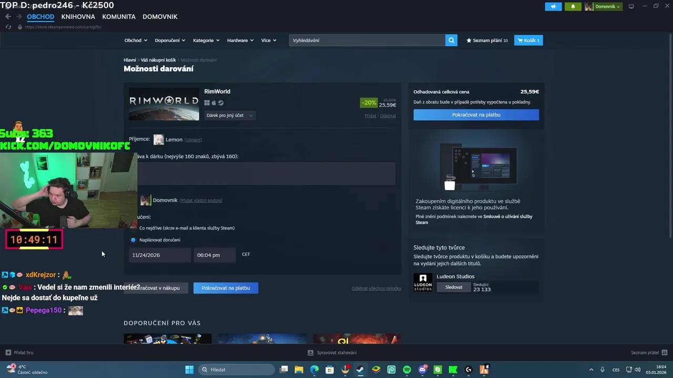Open Task View on the taskbar
This screenshot has height=378, width=673.
click(x=284, y=370)
